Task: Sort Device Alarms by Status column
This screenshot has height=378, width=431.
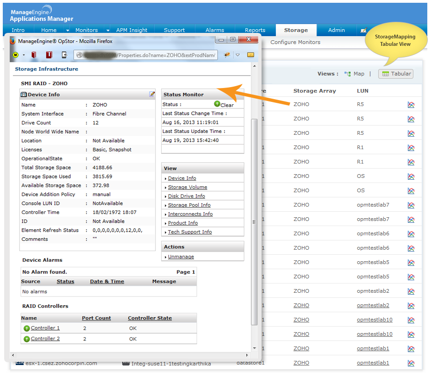Action: click(x=65, y=282)
